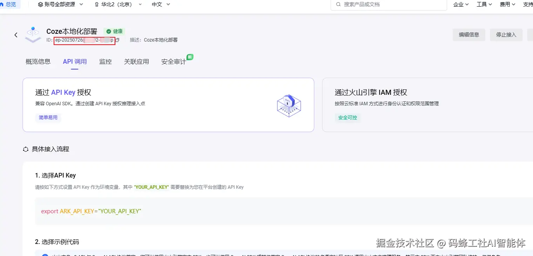533x256 pixels.
Task: Click the back arrow beside Coze本地化部署
Action: 16,35
